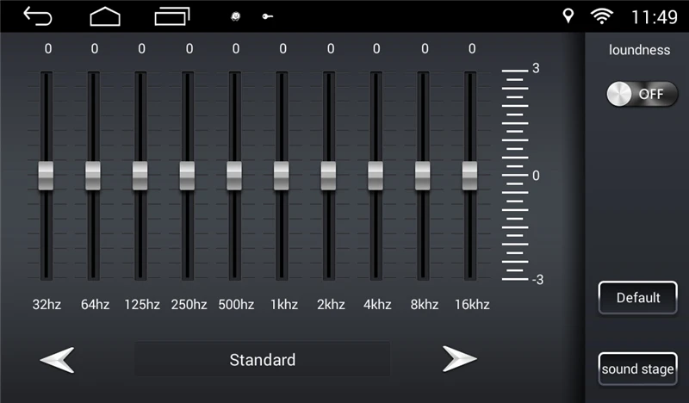Click the 125hz slider handle
Image resolution: width=689 pixels, height=403 pixels.
(x=140, y=176)
